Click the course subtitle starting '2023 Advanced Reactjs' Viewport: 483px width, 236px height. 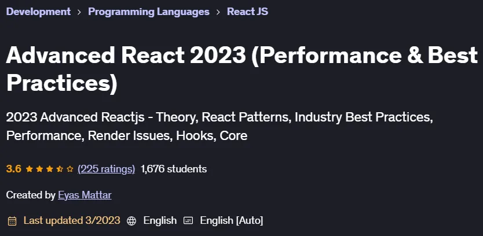click(219, 127)
